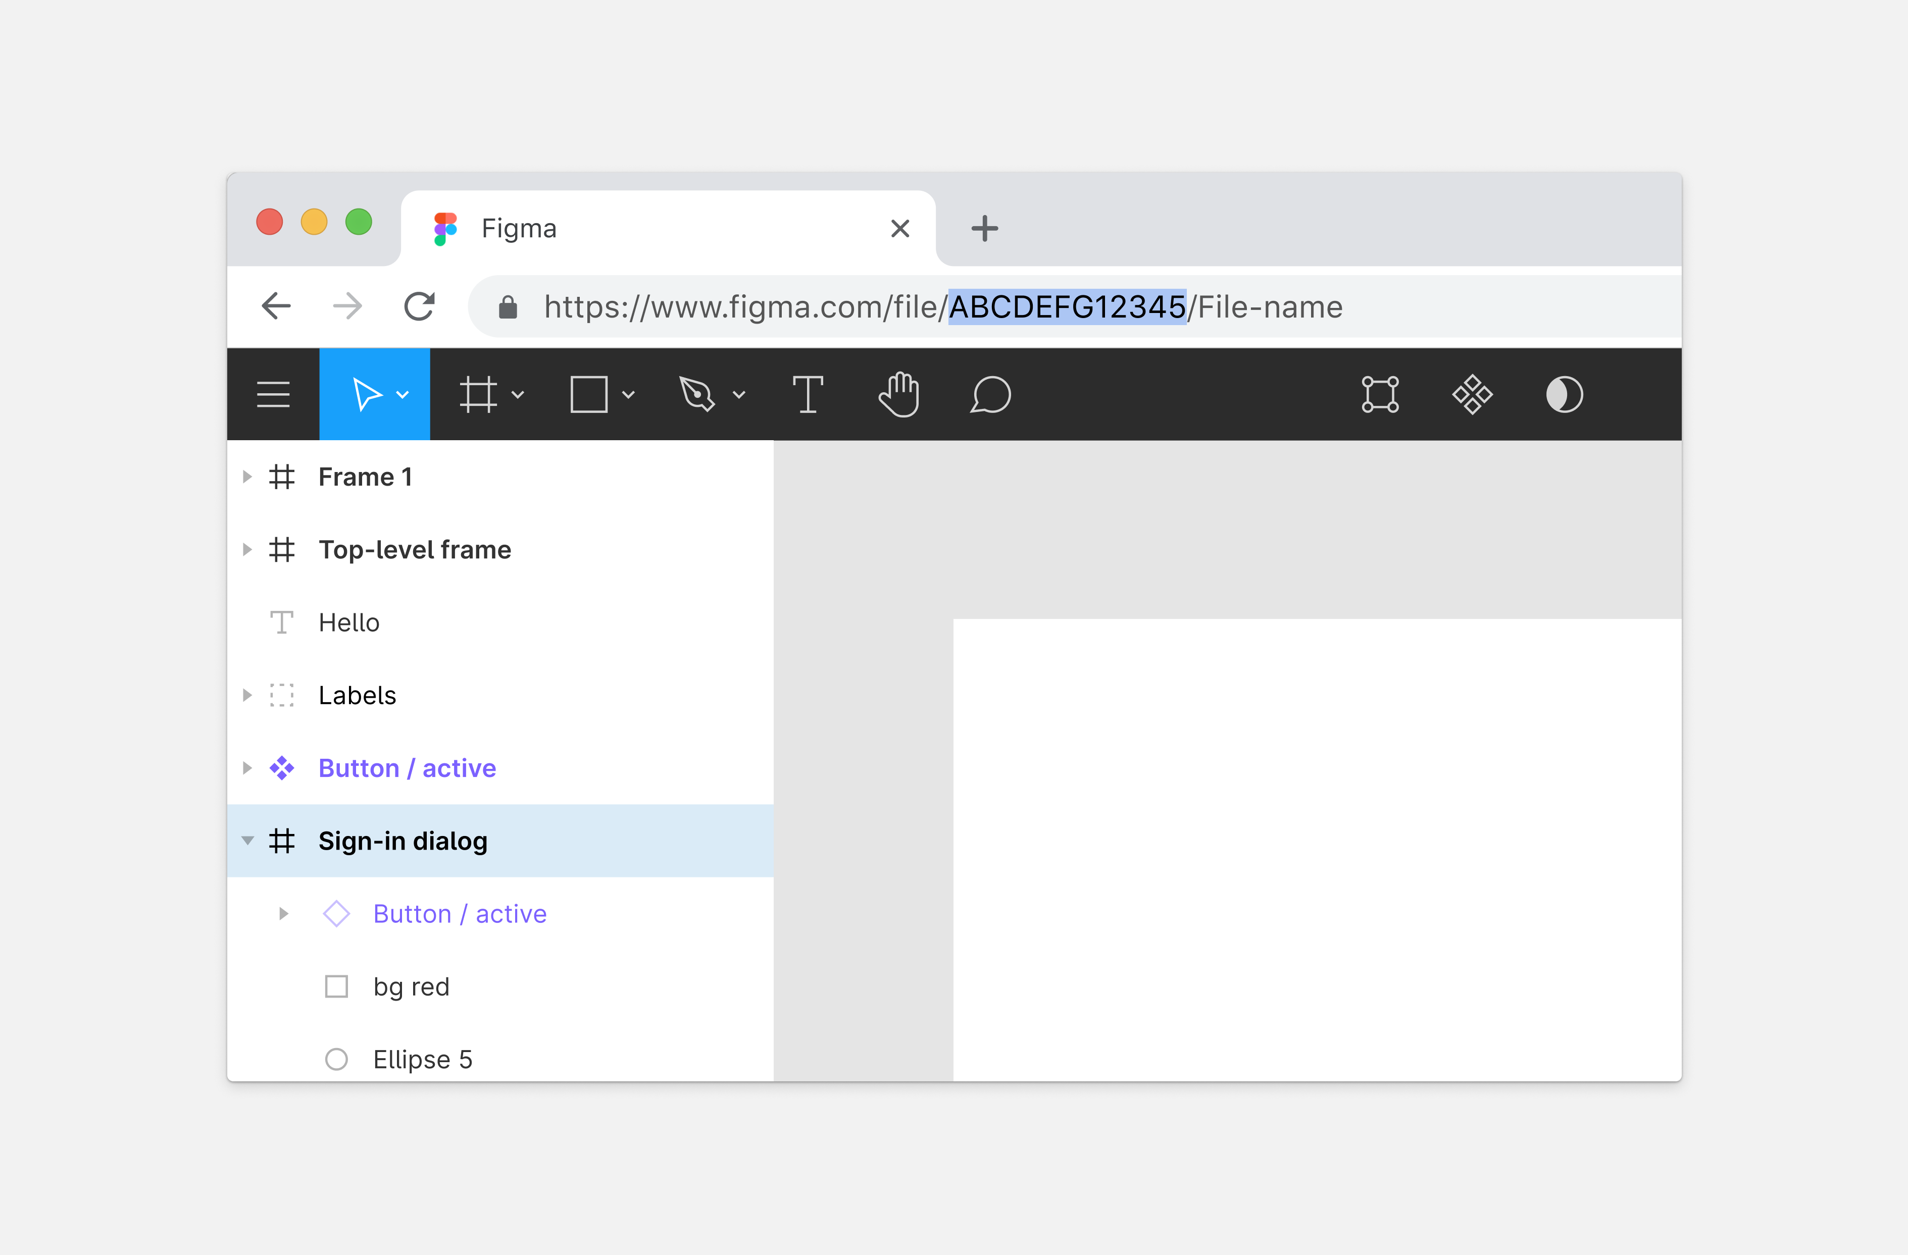Expand the Top-level frame layer
This screenshot has height=1255, width=1908.
248,550
